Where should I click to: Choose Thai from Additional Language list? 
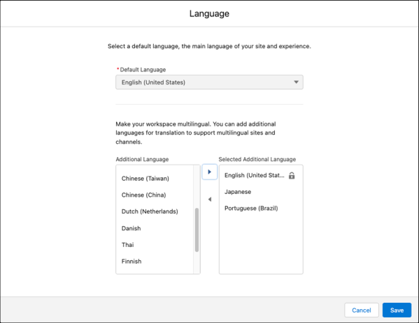pyautogui.click(x=127, y=245)
